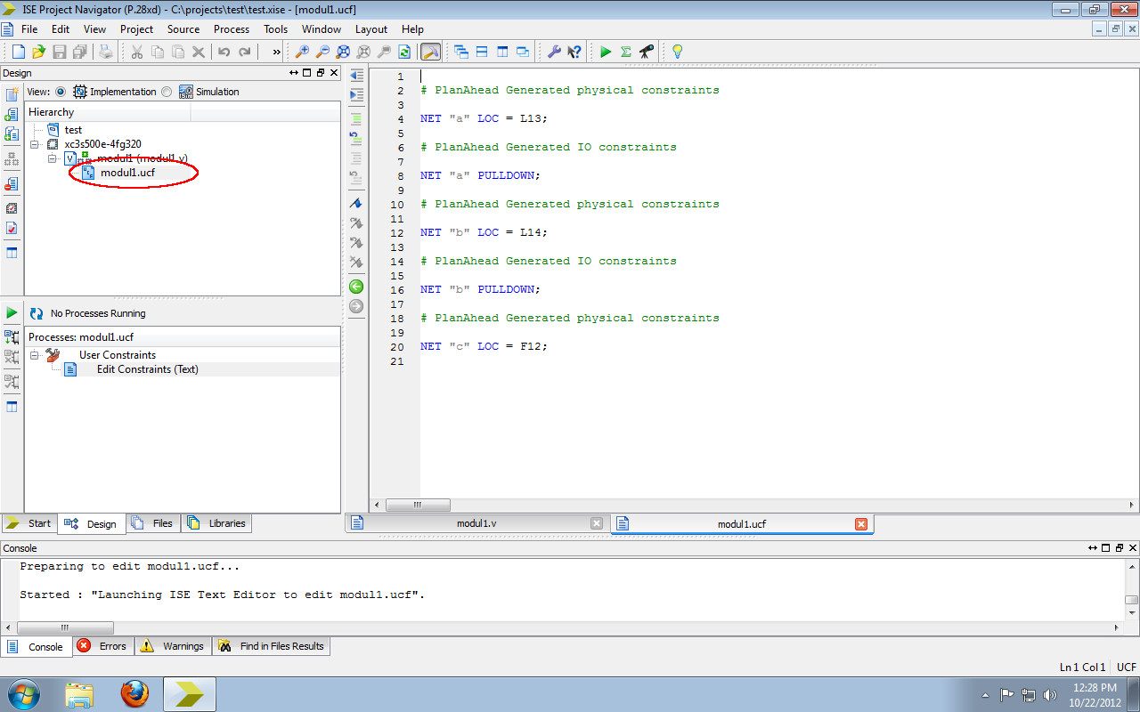The width and height of the screenshot is (1140, 712).
Task: Click the Console horizontal scrollbar
Action: pos(64,627)
